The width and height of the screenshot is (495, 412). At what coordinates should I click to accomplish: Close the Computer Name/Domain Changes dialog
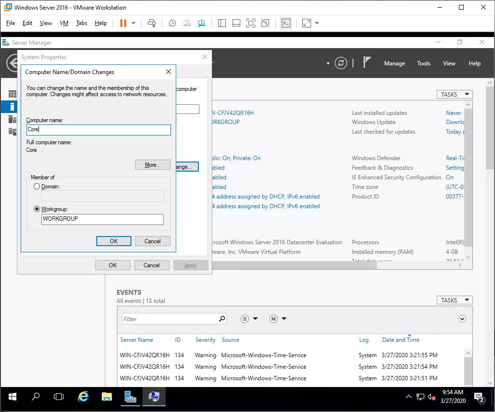pyautogui.click(x=169, y=72)
